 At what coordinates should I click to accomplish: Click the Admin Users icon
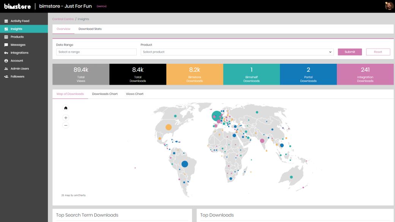click(6, 69)
